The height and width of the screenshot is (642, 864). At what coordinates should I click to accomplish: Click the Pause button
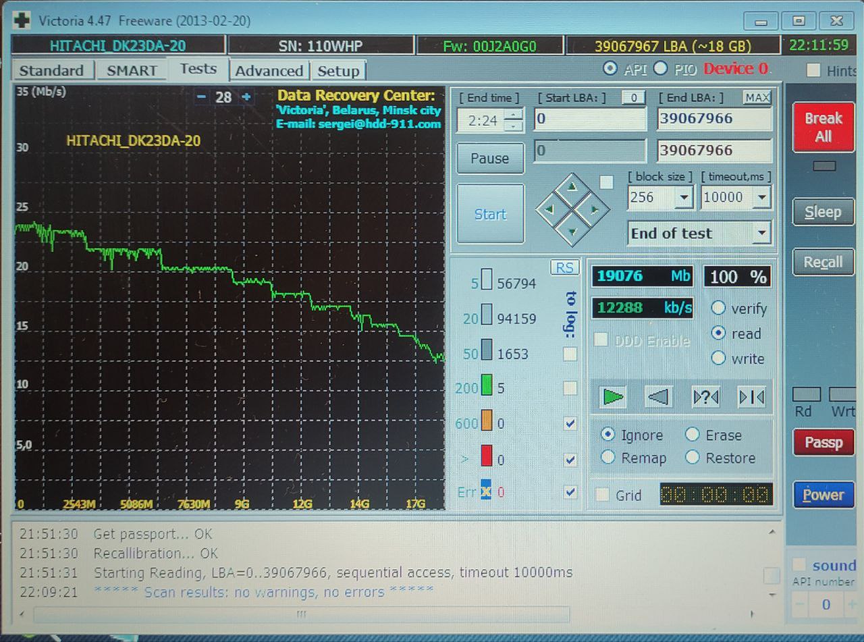490,159
